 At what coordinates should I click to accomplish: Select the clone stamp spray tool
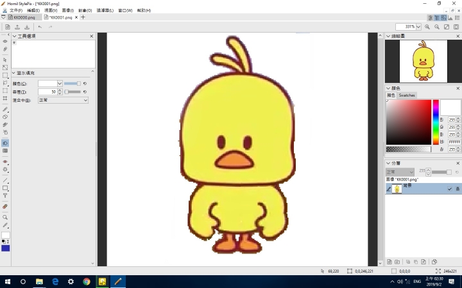point(5,132)
